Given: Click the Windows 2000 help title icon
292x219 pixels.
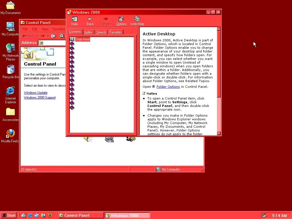Looking at the screenshot, I should click(x=69, y=12).
